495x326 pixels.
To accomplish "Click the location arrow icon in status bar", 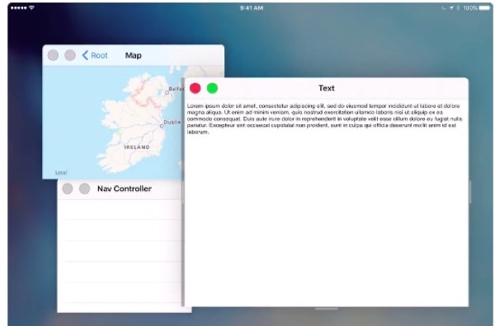I will [451, 8].
